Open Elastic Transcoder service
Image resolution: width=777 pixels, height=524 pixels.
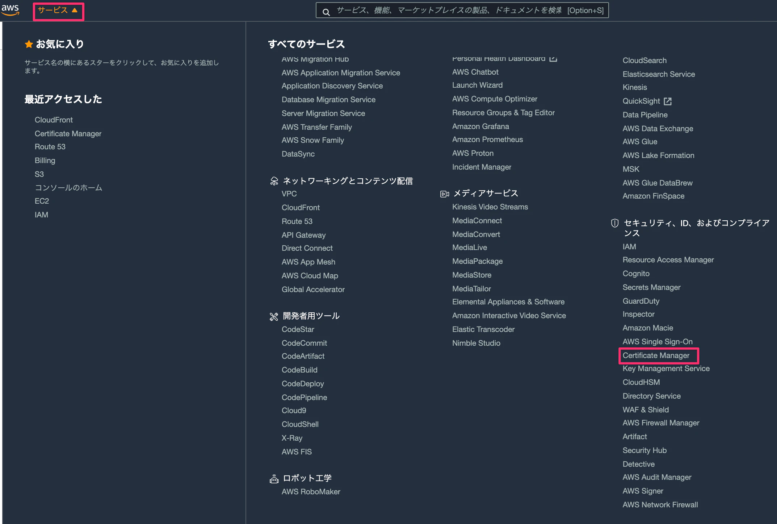coord(483,329)
